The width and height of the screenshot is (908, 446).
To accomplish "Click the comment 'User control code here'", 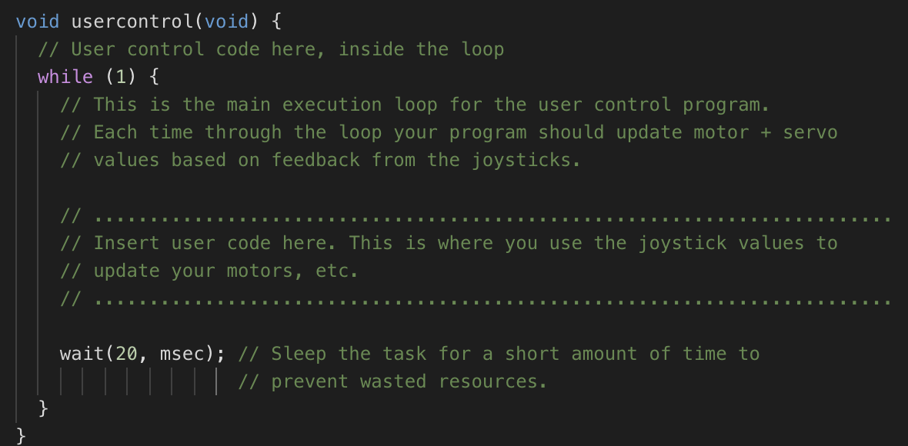I will tap(271, 49).
